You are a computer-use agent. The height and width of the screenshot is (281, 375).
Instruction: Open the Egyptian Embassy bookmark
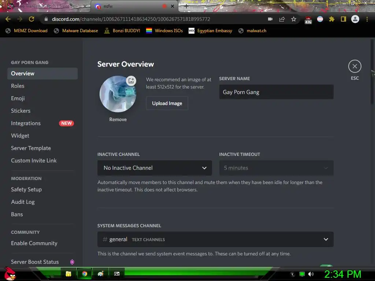(x=211, y=31)
